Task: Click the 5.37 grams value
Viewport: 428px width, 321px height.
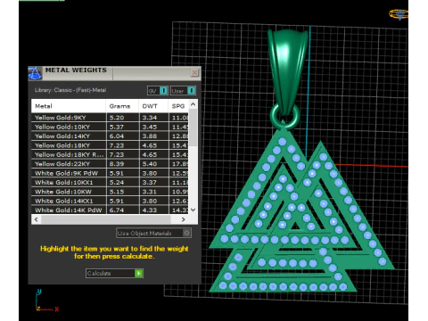Action: (117, 127)
